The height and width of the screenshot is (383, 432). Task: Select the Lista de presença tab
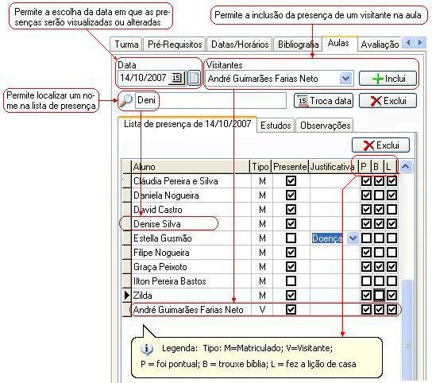tap(187, 124)
